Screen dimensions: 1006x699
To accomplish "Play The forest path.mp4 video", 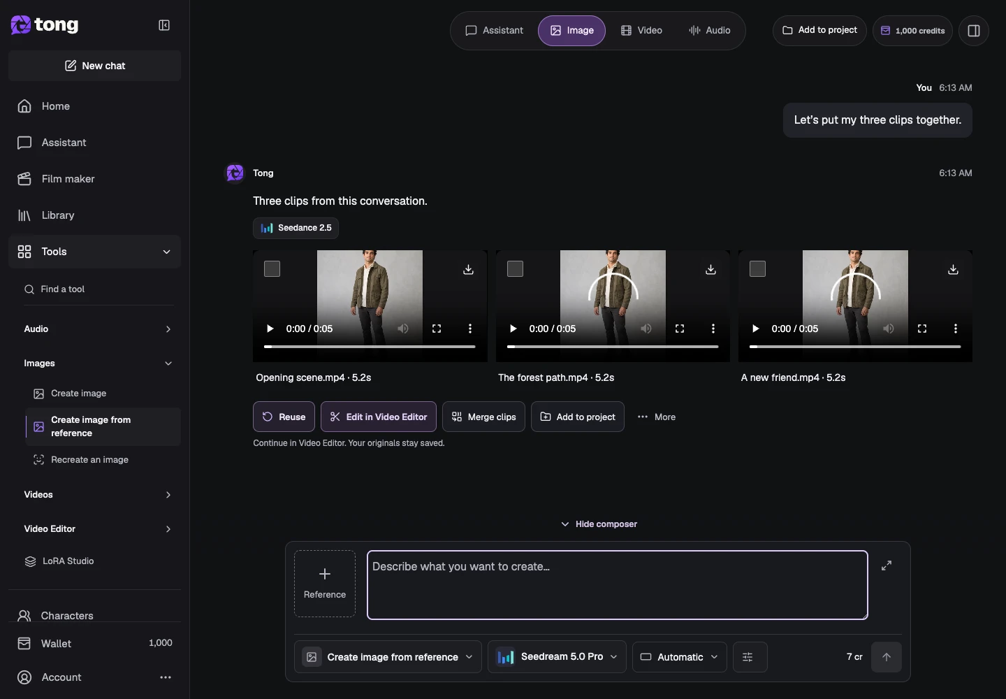I will point(513,329).
